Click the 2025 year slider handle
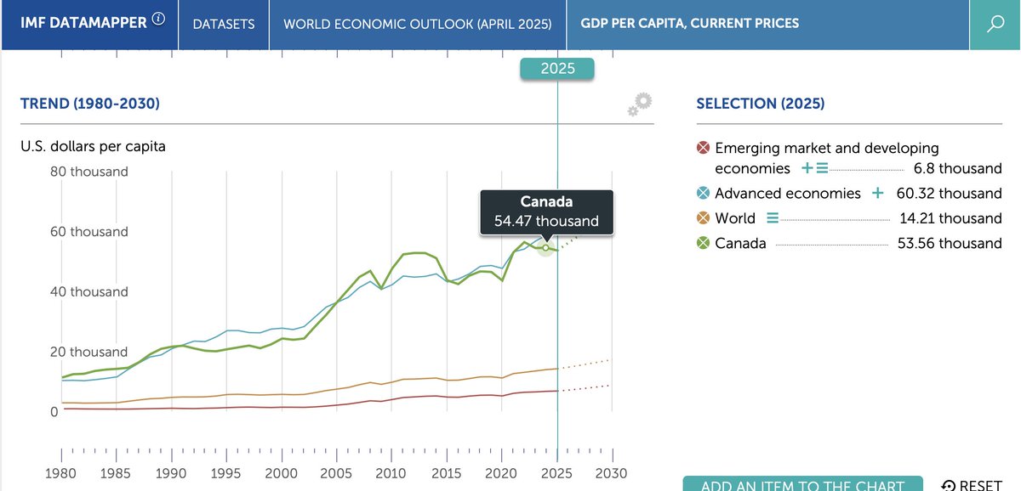Viewport: 1021px width, 491px height. [x=557, y=69]
